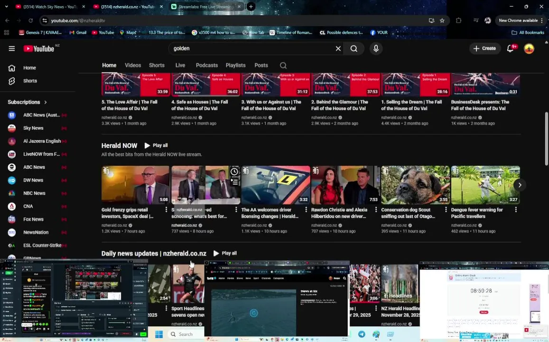
Task: Click the Chrome profile avatar in toolbar
Action: coord(488,21)
